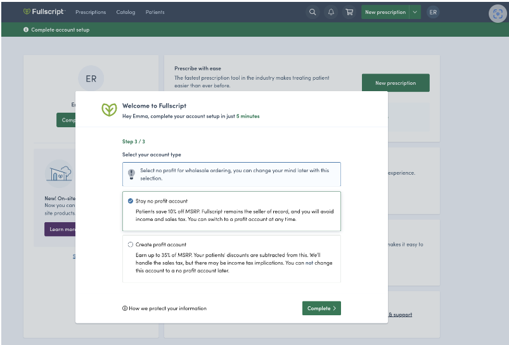Open the search magnifier icon
The width and height of the screenshot is (509, 345).
click(312, 12)
